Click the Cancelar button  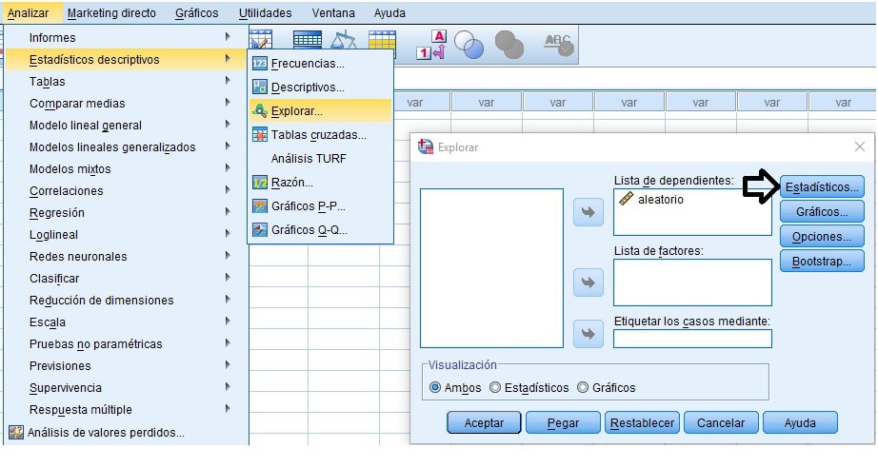[x=721, y=422]
